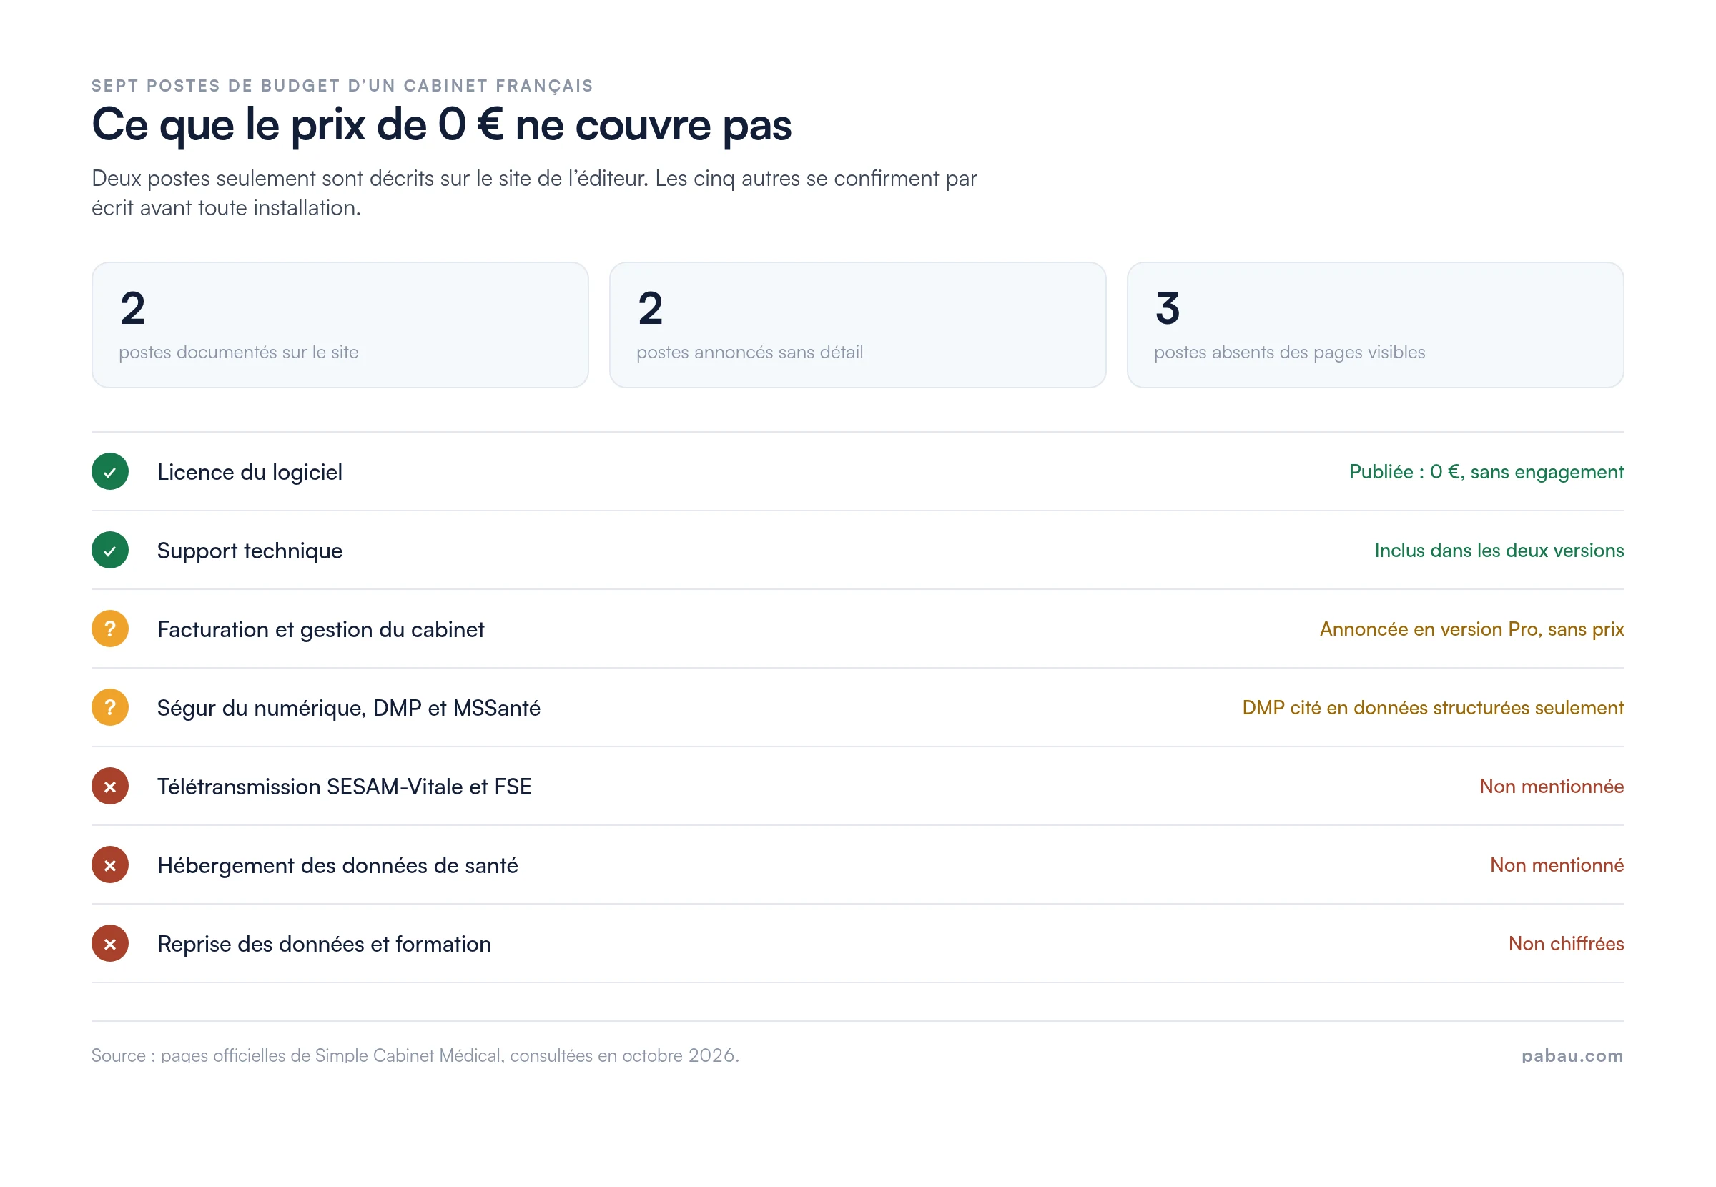The width and height of the screenshot is (1716, 1187).
Task: Click 'Télétransmission SESAM-Vitale et FSE' text
Action: point(344,787)
